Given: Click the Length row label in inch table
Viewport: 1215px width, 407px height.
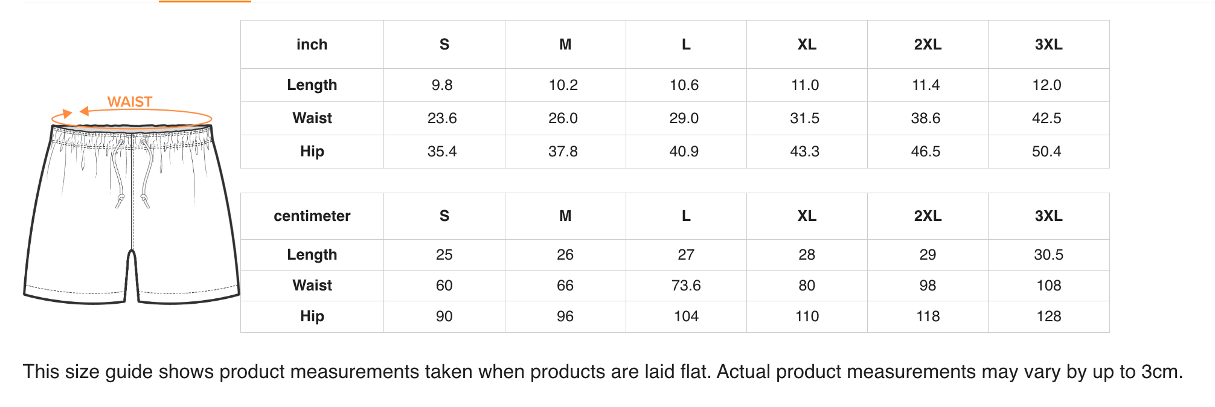Looking at the screenshot, I should tap(312, 85).
